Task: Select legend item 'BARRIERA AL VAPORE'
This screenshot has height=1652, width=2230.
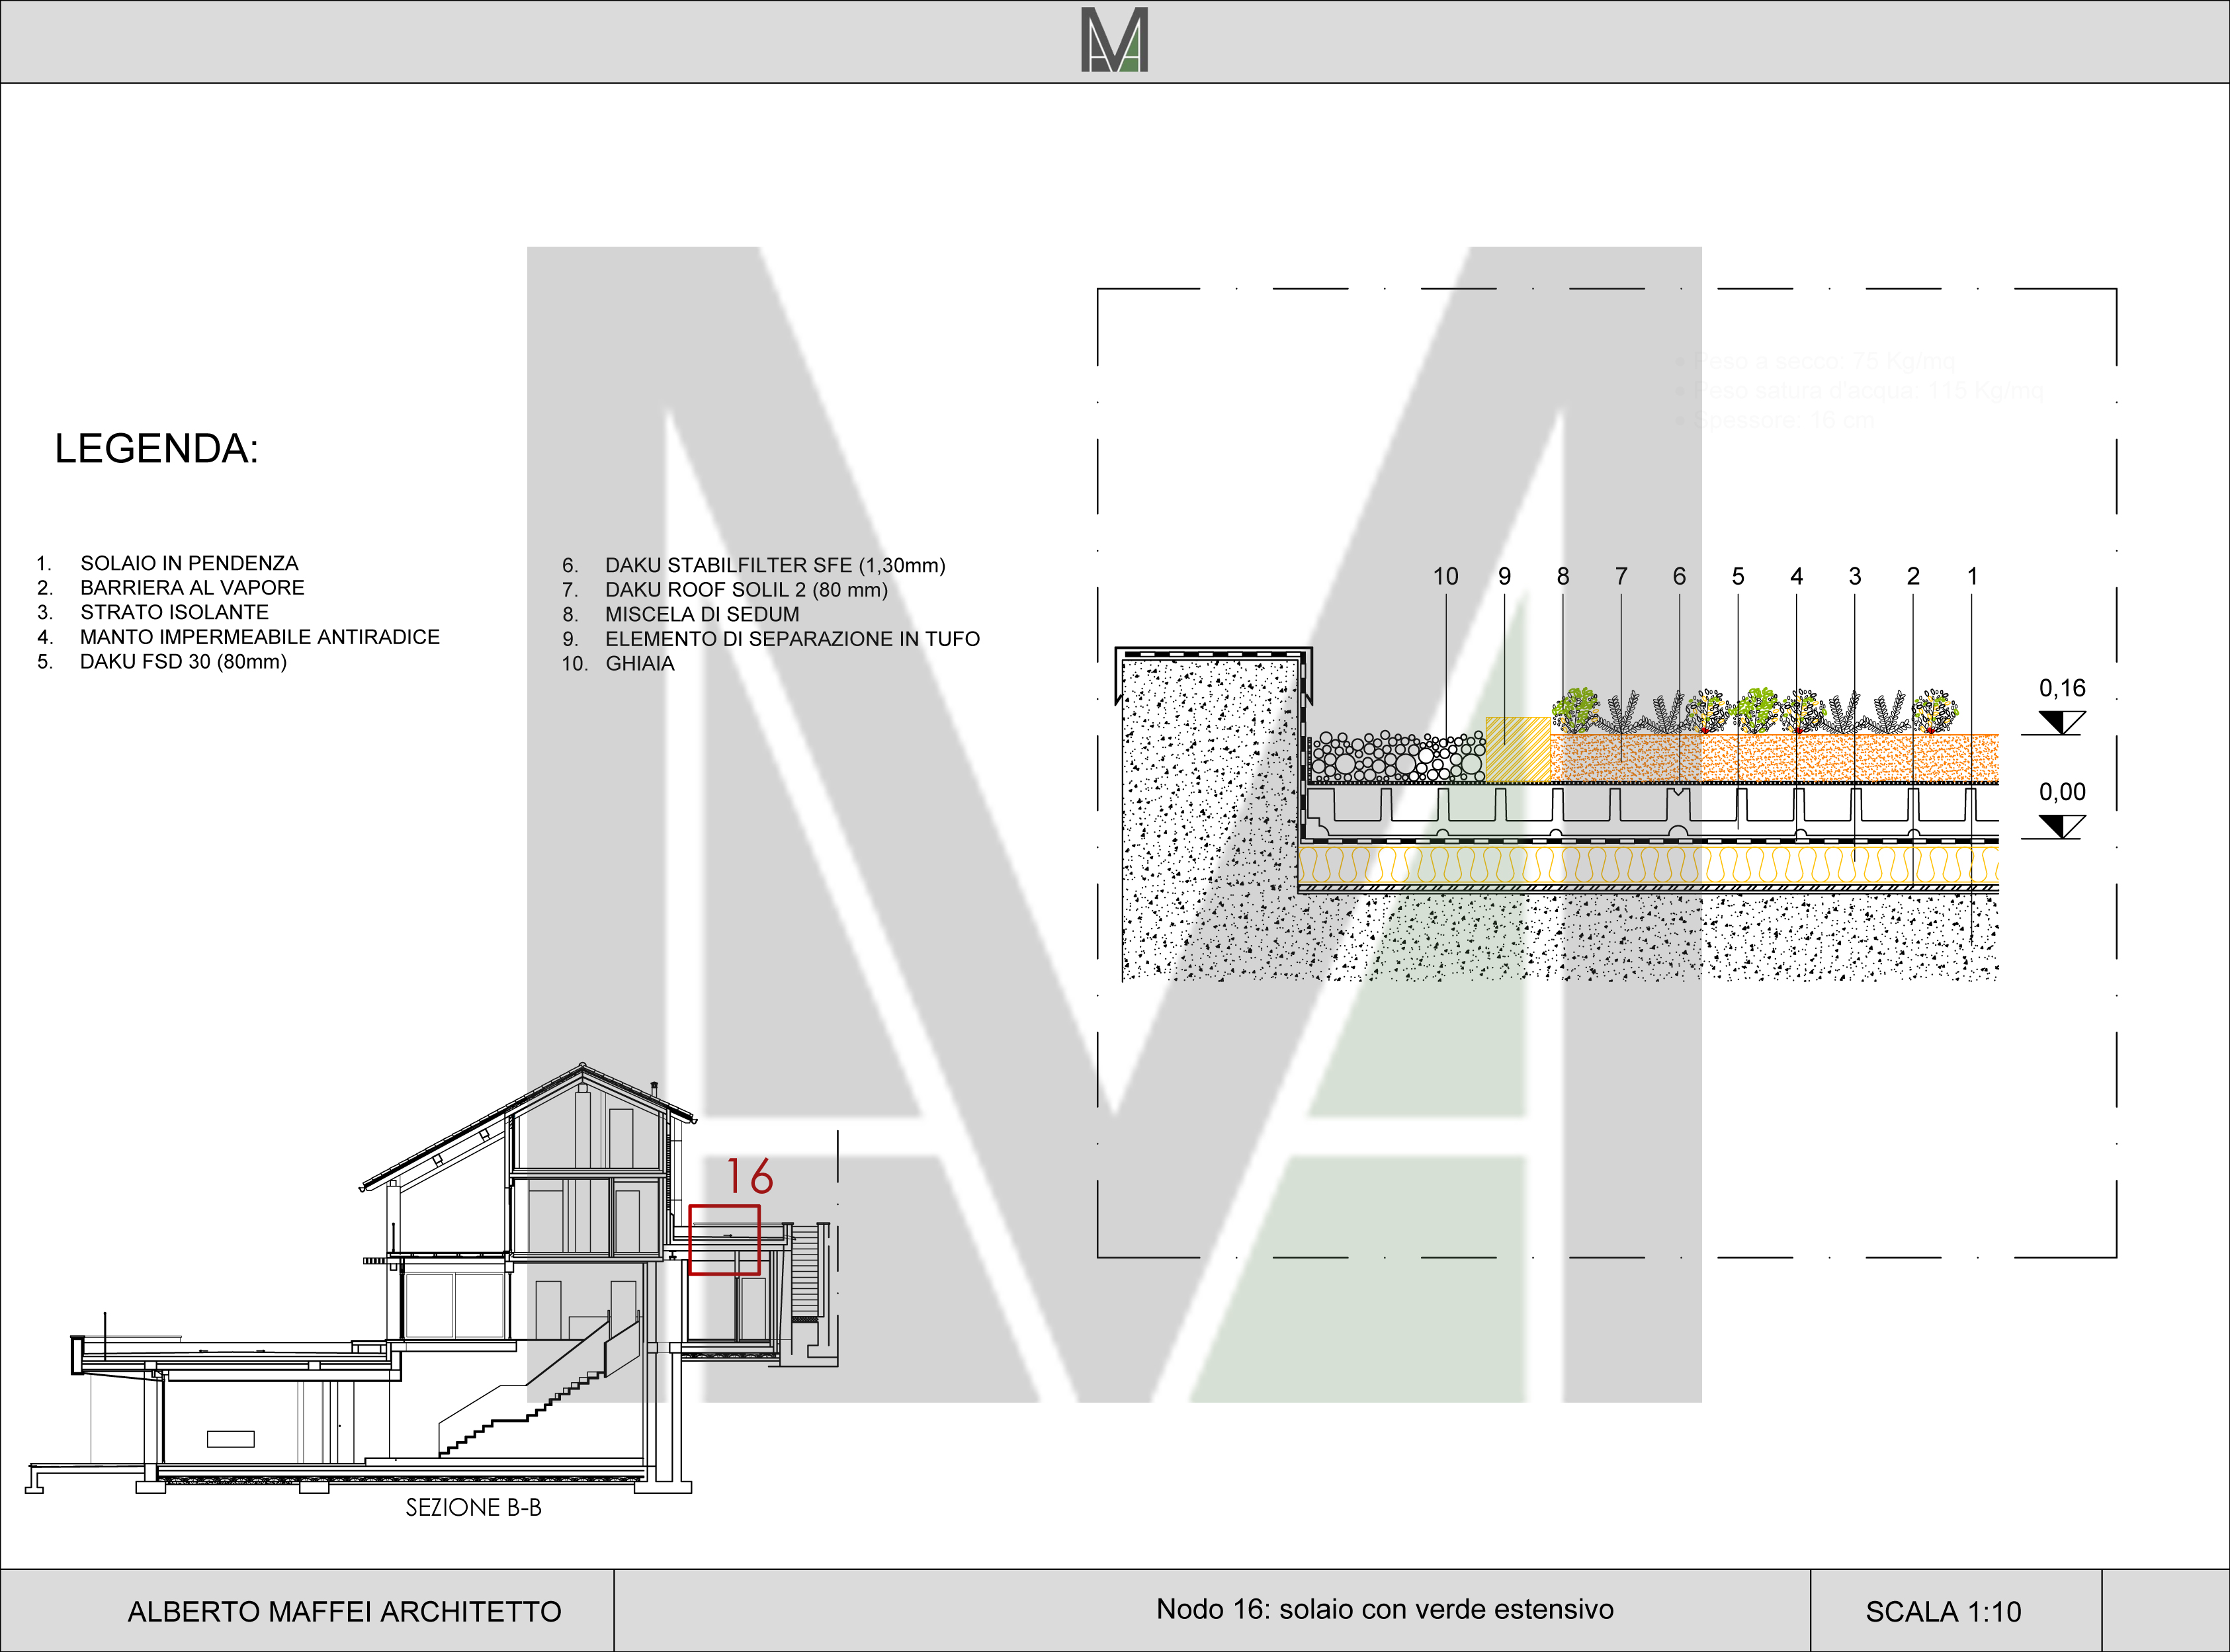Action: (192, 588)
